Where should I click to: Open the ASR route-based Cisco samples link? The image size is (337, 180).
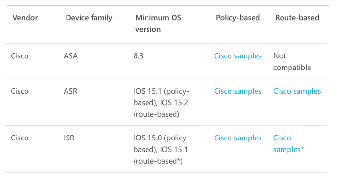click(x=297, y=91)
